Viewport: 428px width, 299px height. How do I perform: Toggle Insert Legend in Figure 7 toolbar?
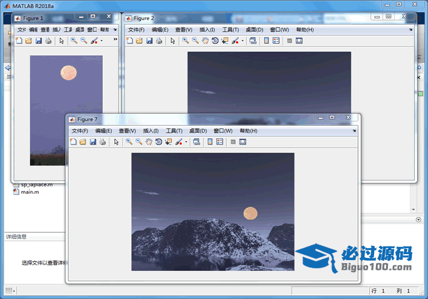220,142
